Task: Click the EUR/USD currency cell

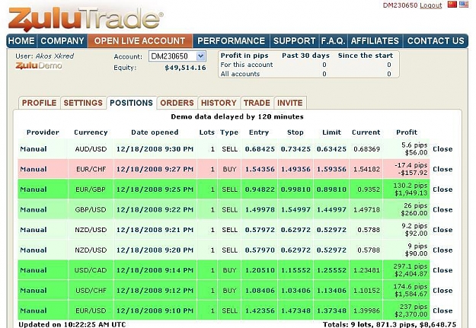Action: point(91,310)
